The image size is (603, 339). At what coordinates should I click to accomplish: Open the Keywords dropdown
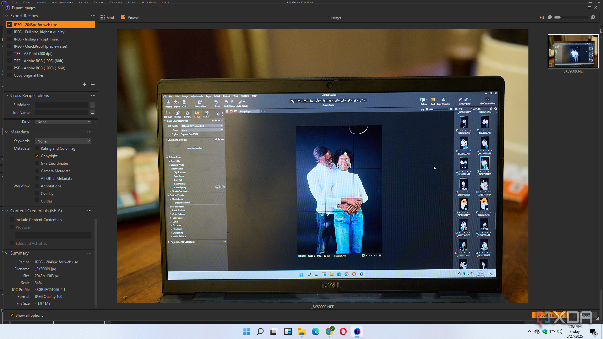pos(63,141)
